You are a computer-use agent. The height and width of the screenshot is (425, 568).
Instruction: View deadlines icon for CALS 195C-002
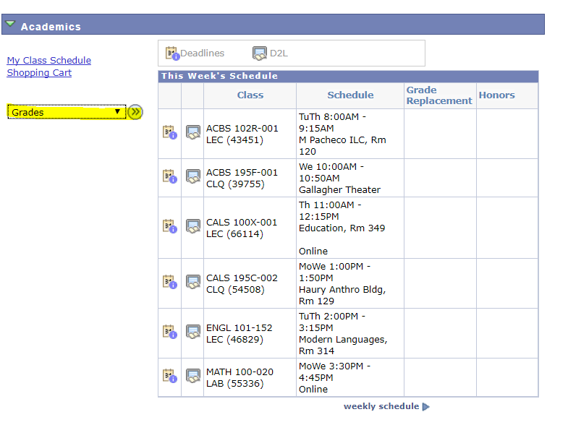coord(169,282)
